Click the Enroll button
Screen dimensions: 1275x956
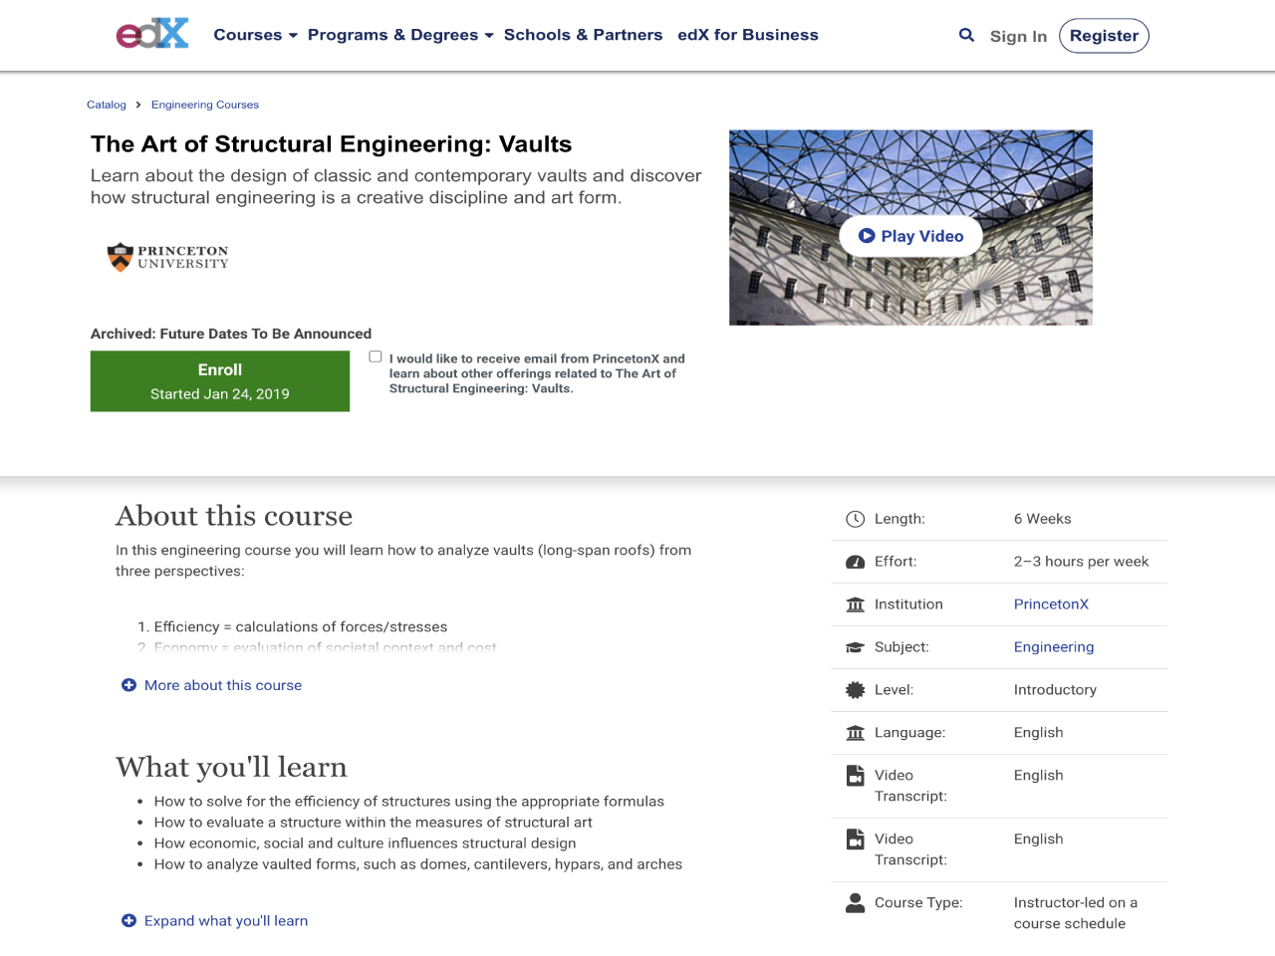point(220,381)
